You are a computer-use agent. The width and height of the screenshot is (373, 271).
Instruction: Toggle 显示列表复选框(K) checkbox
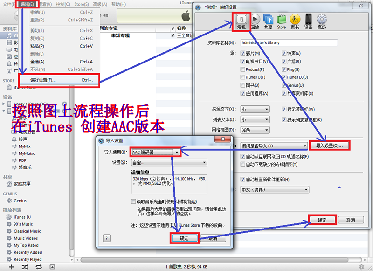284,120
